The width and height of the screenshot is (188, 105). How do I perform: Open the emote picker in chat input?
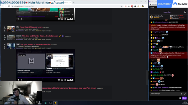tap(185, 94)
